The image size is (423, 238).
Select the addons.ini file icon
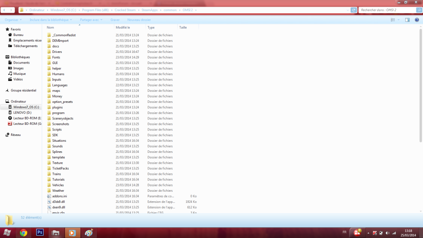point(49,196)
